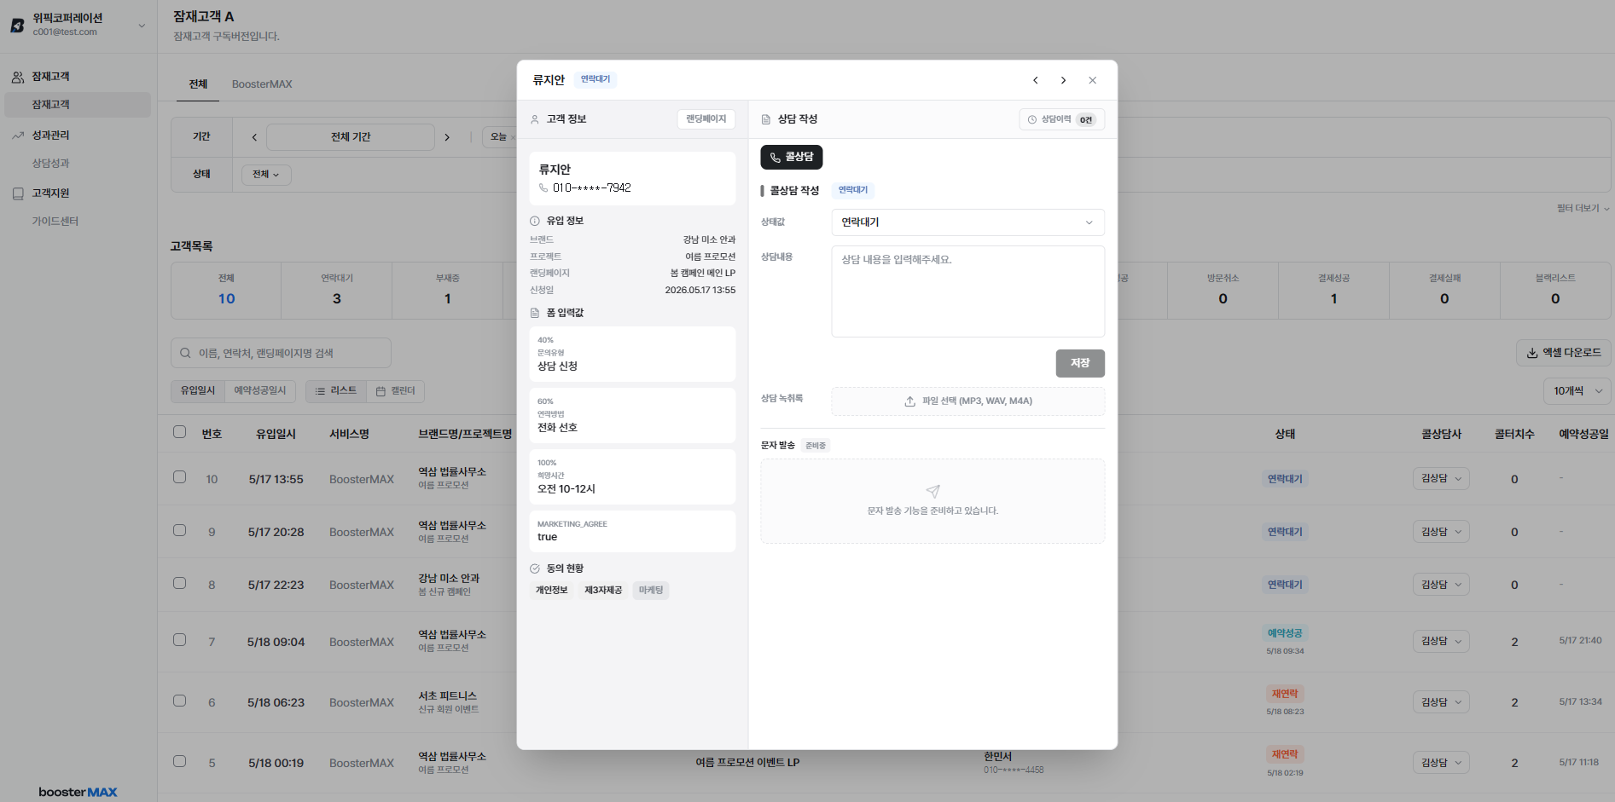Expand 필터 더보기 filters
1615x802 pixels.
(x=1583, y=208)
